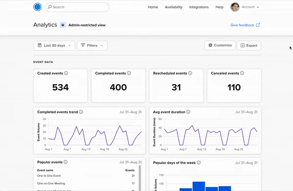Select the One-on-One Meeting row
Image resolution: width=293 pixels, height=191 pixels.
[x=86, y=183]
